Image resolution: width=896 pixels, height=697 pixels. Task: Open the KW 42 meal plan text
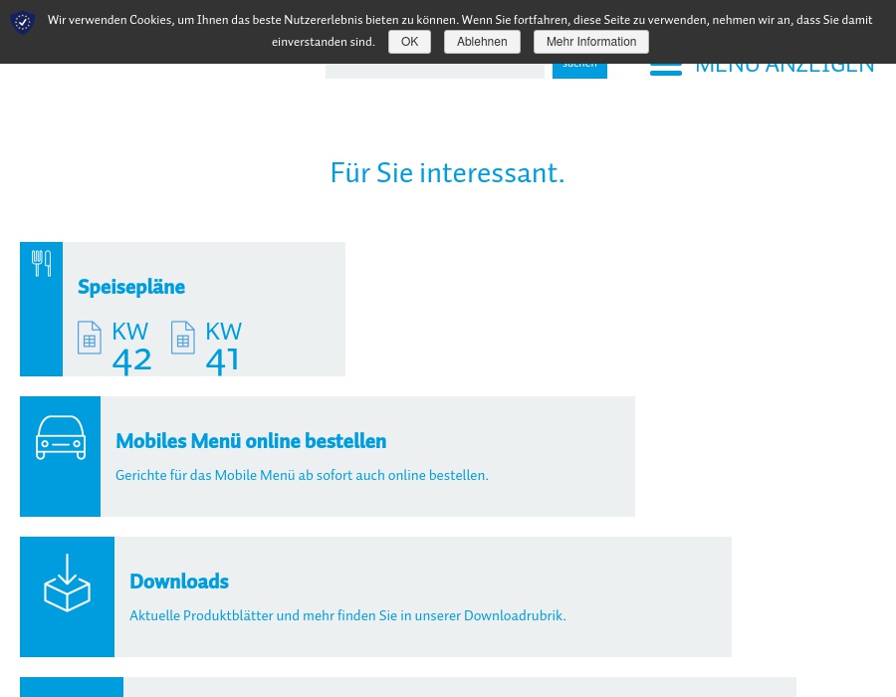[131, 348]
